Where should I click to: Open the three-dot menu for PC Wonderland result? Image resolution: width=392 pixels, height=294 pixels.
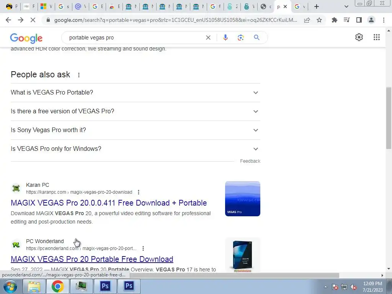tap(143, 248)
